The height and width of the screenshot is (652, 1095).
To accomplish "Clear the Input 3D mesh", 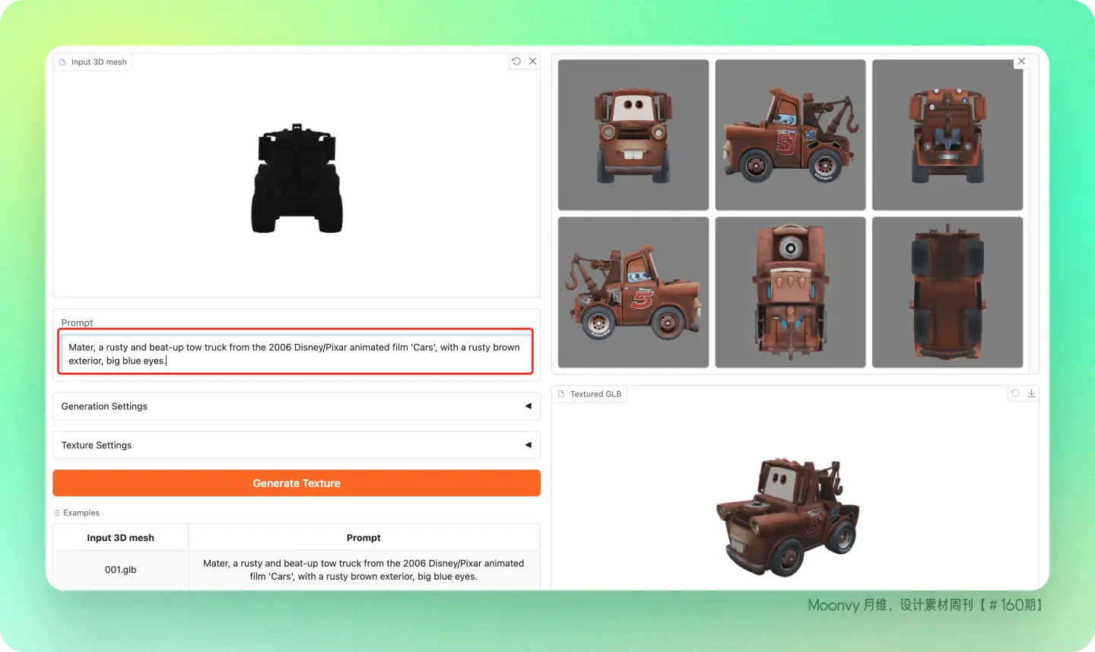I will (533, 62).
